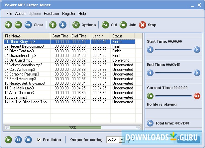Screen dimensions: 205x148
Task: Click the blue arrow Clear icon
Action: point(28,25)
